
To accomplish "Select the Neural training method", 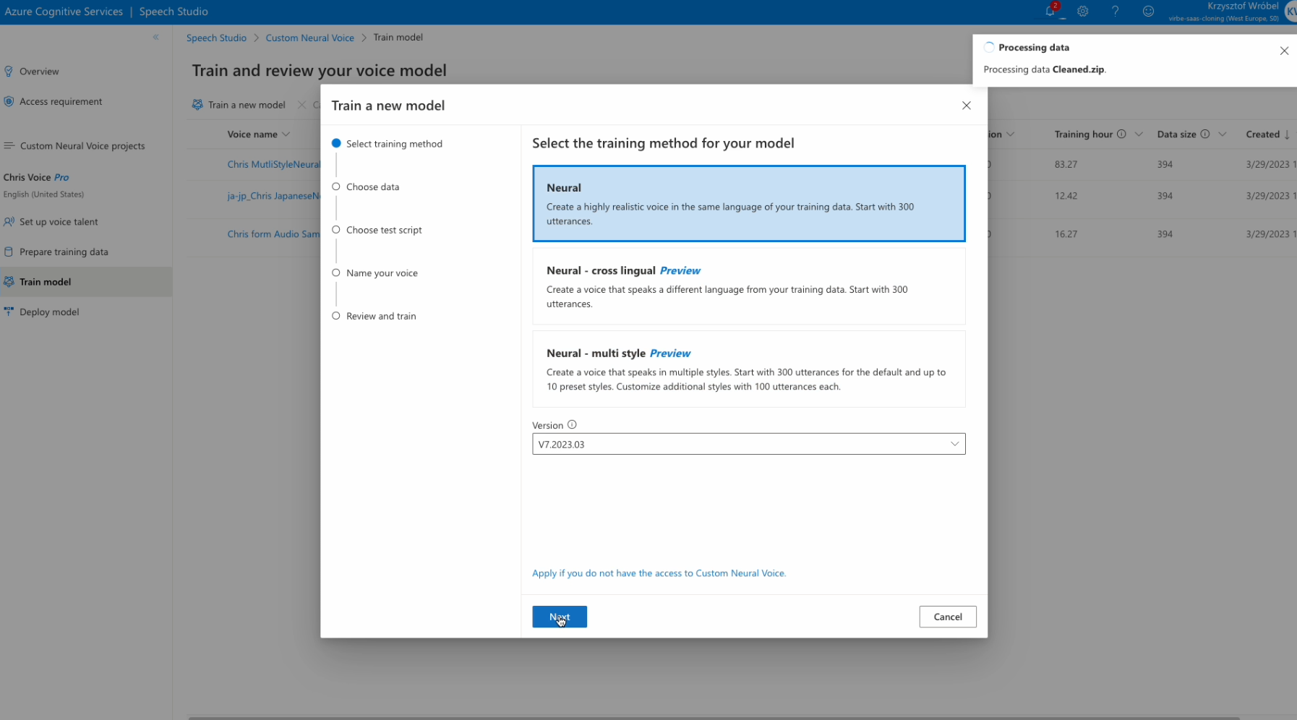I will pyautogui.click(x=748, y=204).
